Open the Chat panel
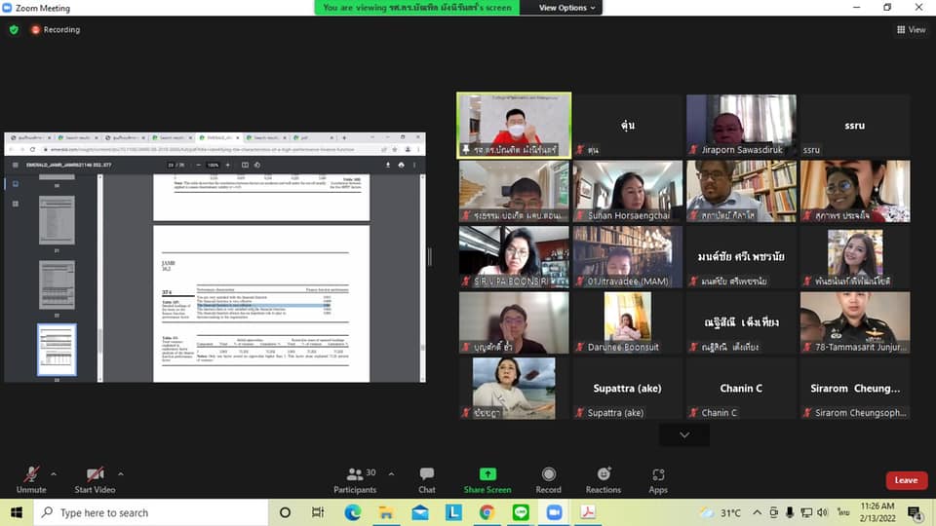The width and height of the screenshot is (936, 526). point(427,479)
